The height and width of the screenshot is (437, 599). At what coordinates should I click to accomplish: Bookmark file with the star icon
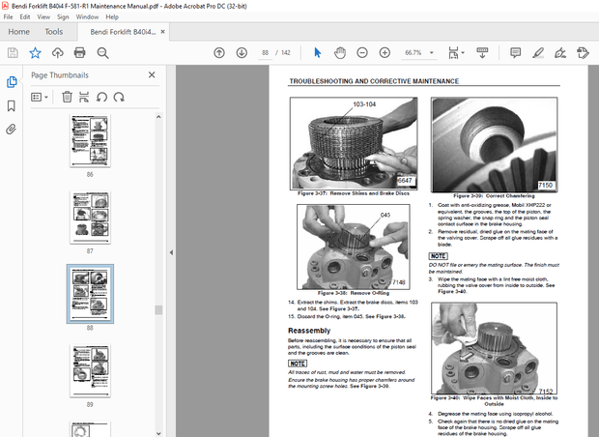35,53
